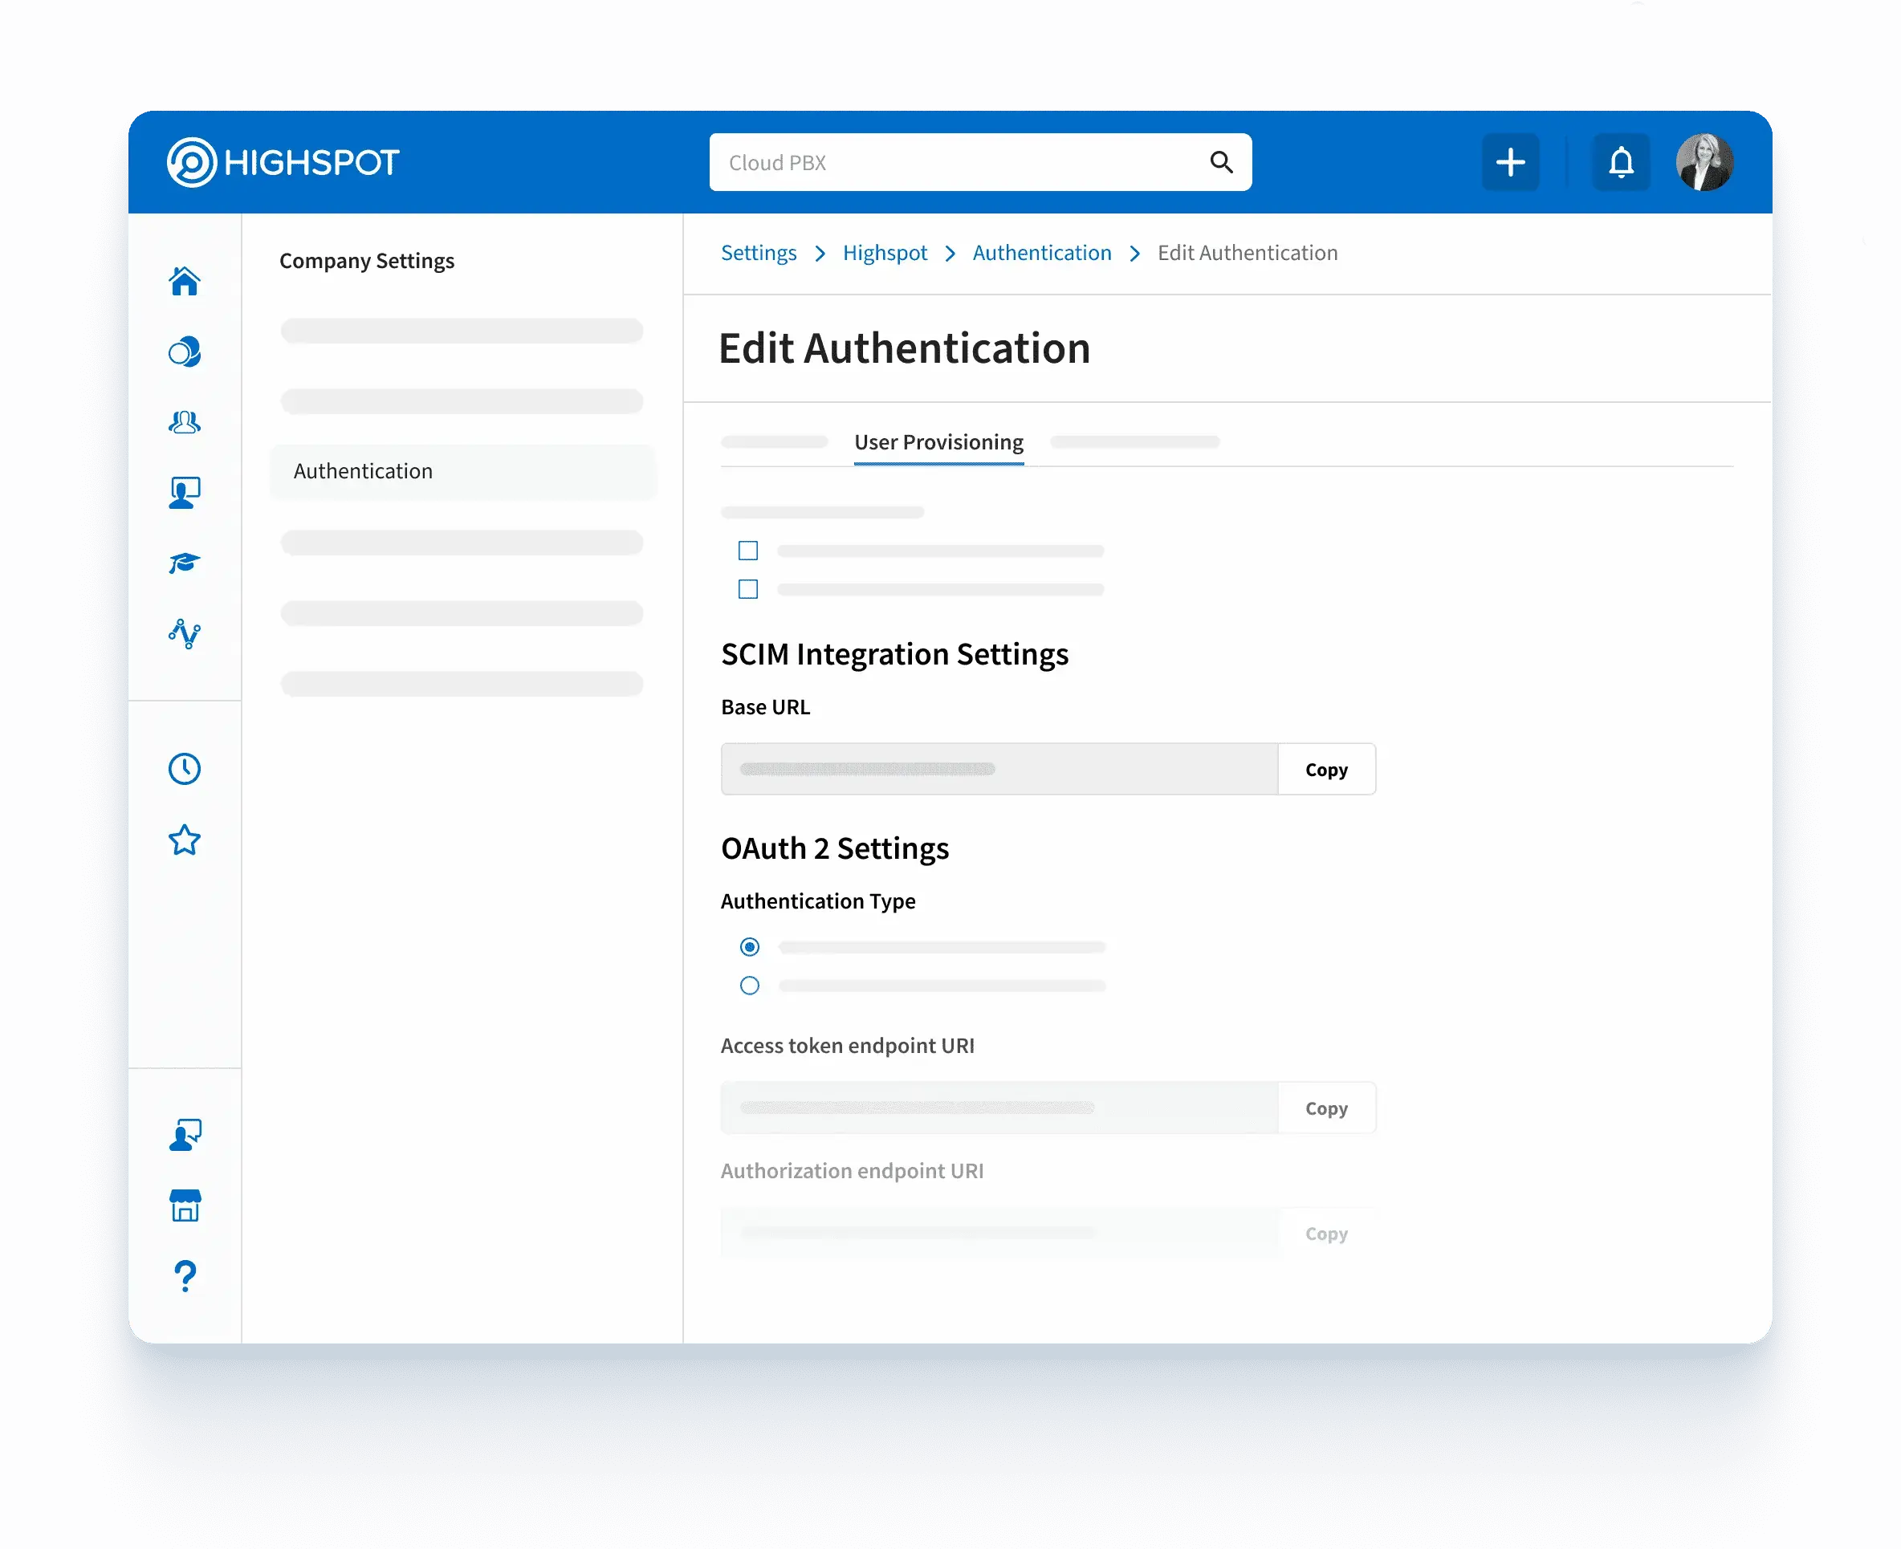
Task: Click the 'SCIM Integration Settings' heading
Action: click(894, 654)
